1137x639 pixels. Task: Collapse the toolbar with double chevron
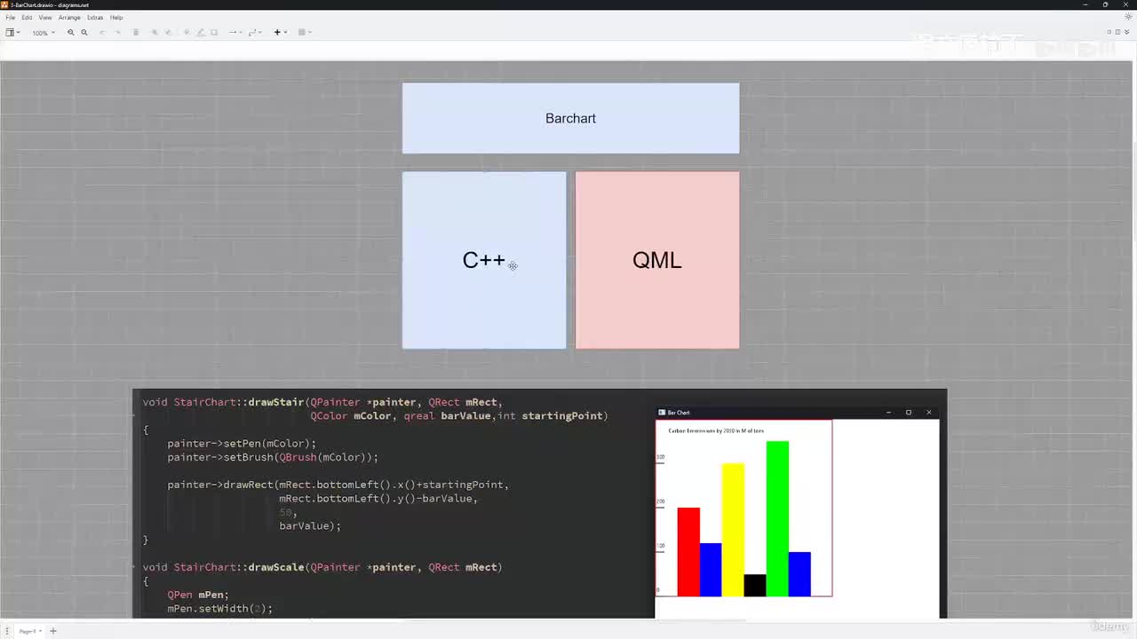pyautogui.click(x=1128, y=32)
